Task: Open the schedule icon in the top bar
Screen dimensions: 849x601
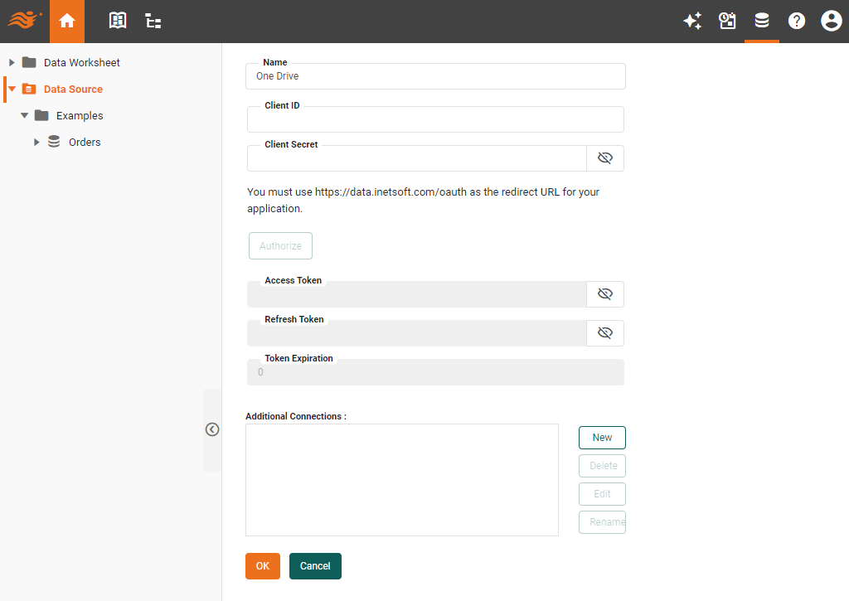Action: [727, 21]
